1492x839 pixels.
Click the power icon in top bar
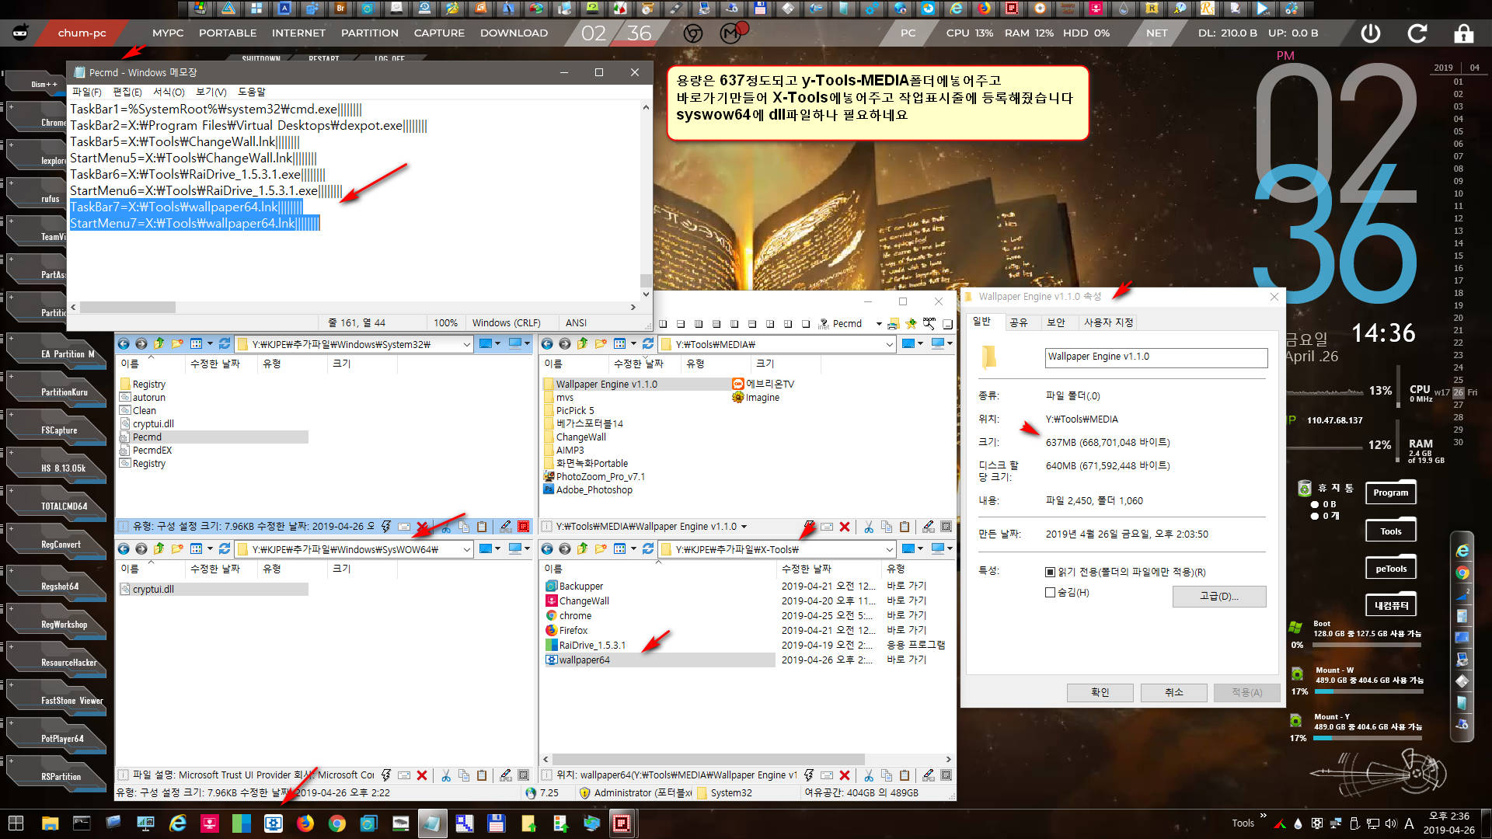[x=1371, y=33]
